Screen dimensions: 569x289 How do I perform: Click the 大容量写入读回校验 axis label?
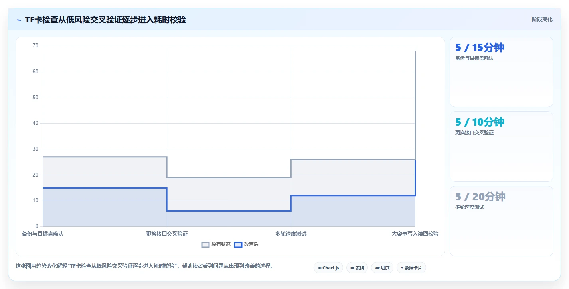(x=415, y=234)
